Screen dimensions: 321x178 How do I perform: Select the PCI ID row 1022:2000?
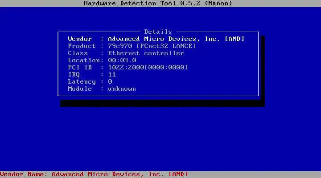[x=158, y=68]
